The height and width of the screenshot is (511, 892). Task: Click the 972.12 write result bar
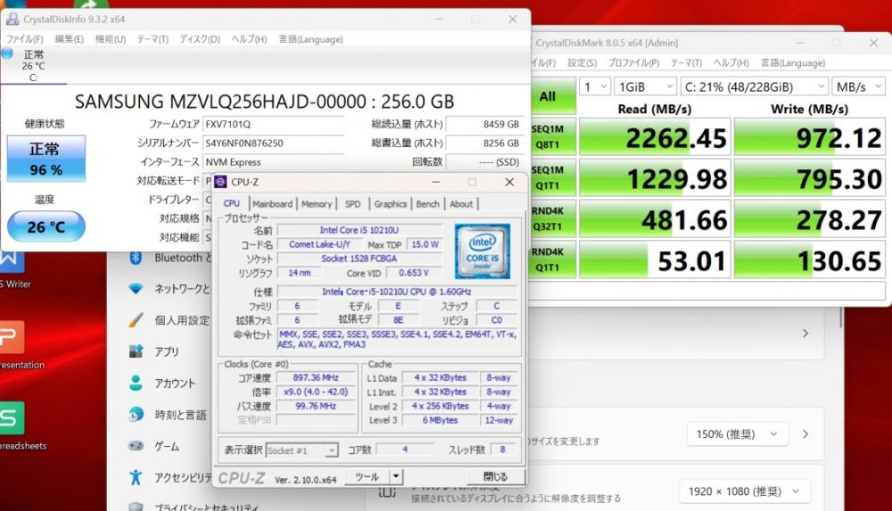(810, 137)
